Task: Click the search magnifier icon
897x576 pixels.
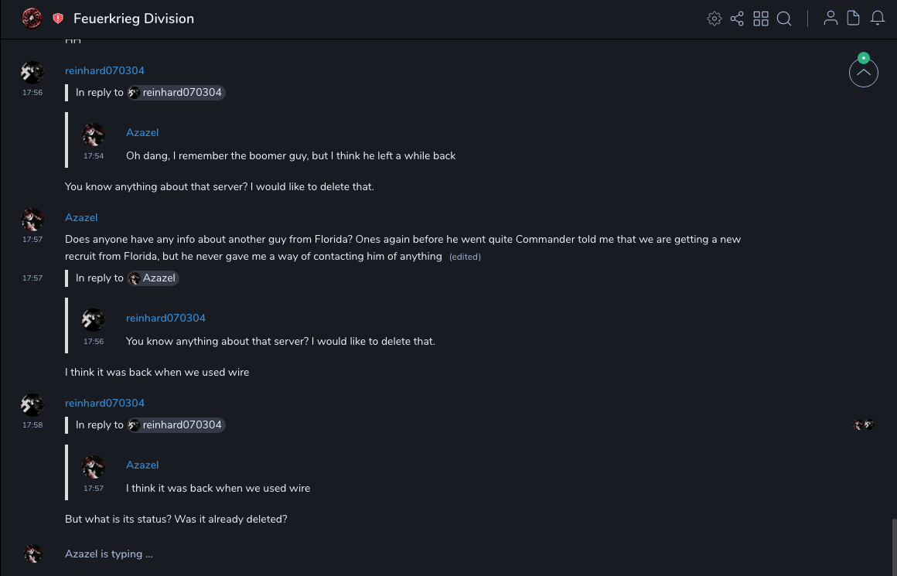Action: tap(784, 19)
